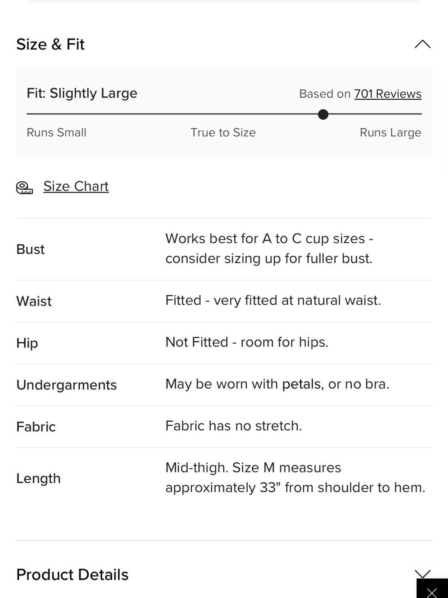Click the fit slider dot marker
448x598 pixels.
point(323,114)
